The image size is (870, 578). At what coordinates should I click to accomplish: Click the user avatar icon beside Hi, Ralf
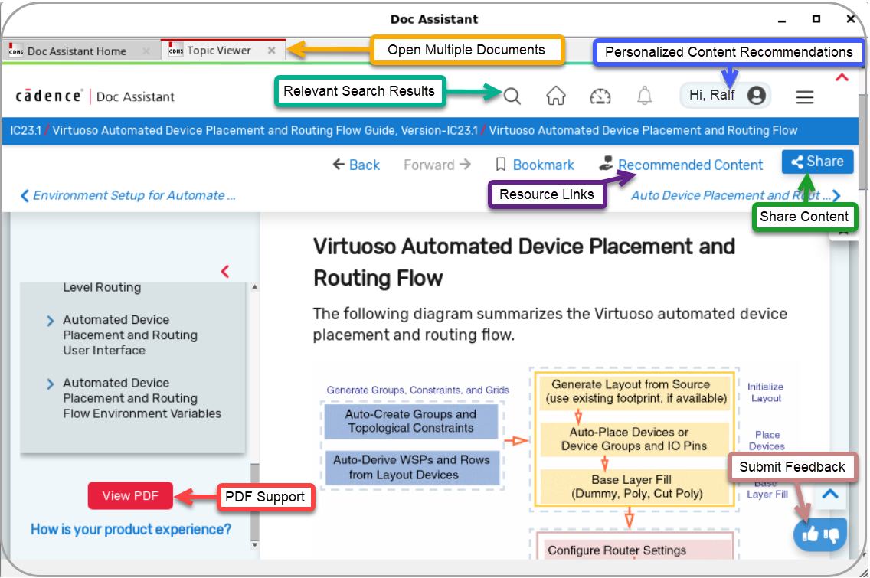tap(756, 96)
